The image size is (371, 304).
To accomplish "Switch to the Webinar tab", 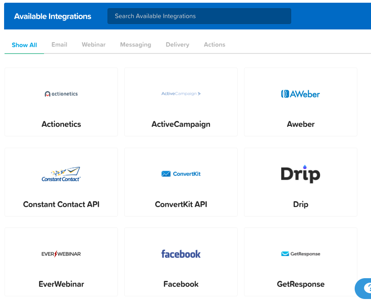I will coord(94,45).
